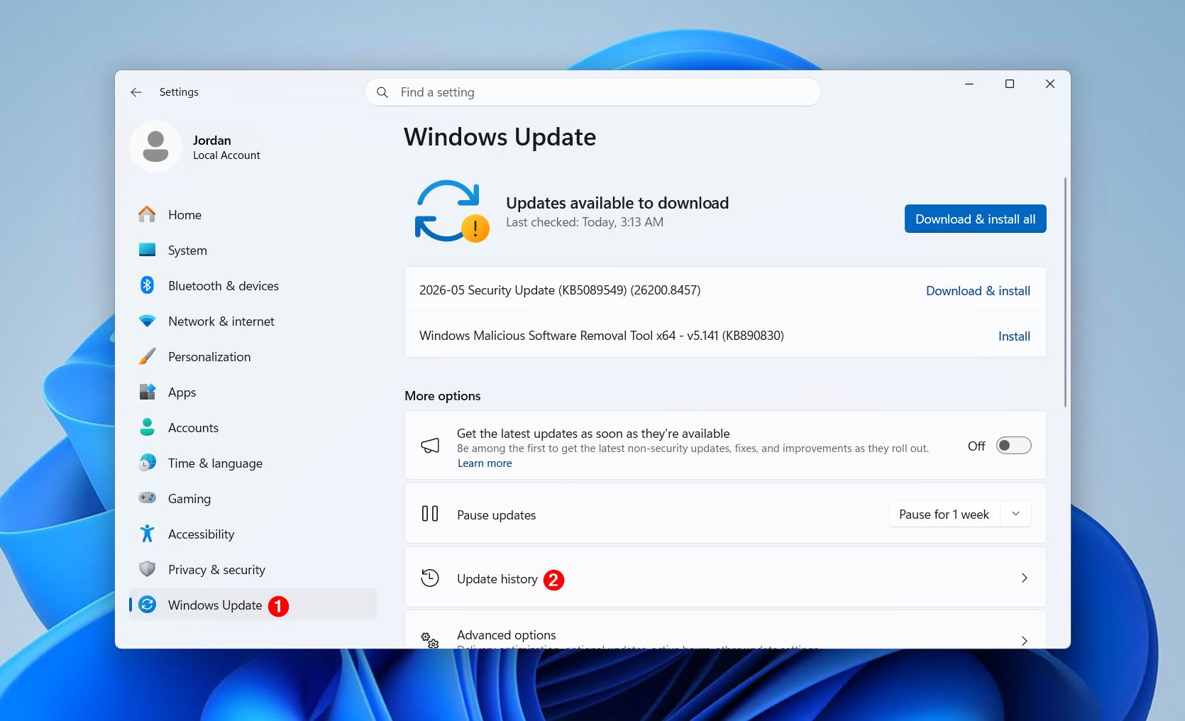The height and width of the screenshot is (721, 1185).
Task: Select Personalization in sidebar
Action: (x=252, y=356)
